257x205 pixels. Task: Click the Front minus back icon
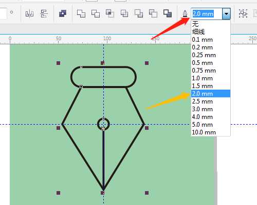coord(139,13)
